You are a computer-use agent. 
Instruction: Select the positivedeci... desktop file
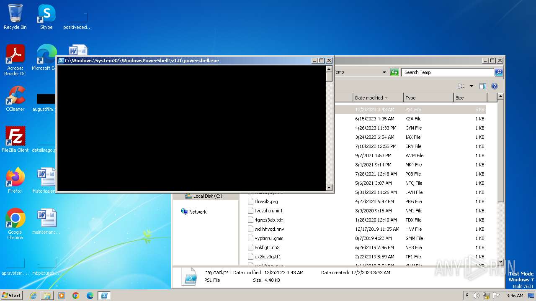click(77, 20)
